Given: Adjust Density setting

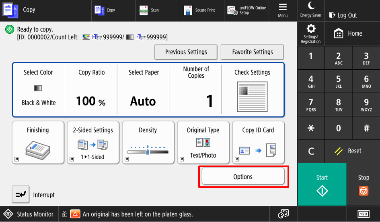Looking at the screenshot, I should 148,143.
